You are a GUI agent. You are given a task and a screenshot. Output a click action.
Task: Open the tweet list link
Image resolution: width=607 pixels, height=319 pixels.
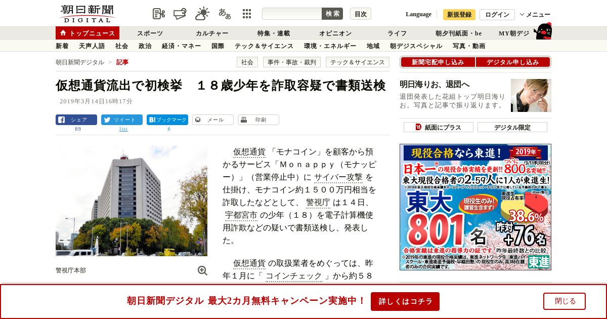click(123, 129)
